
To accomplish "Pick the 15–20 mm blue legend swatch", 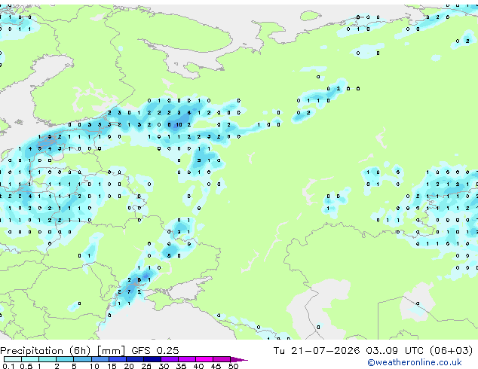I will (118, 359).
